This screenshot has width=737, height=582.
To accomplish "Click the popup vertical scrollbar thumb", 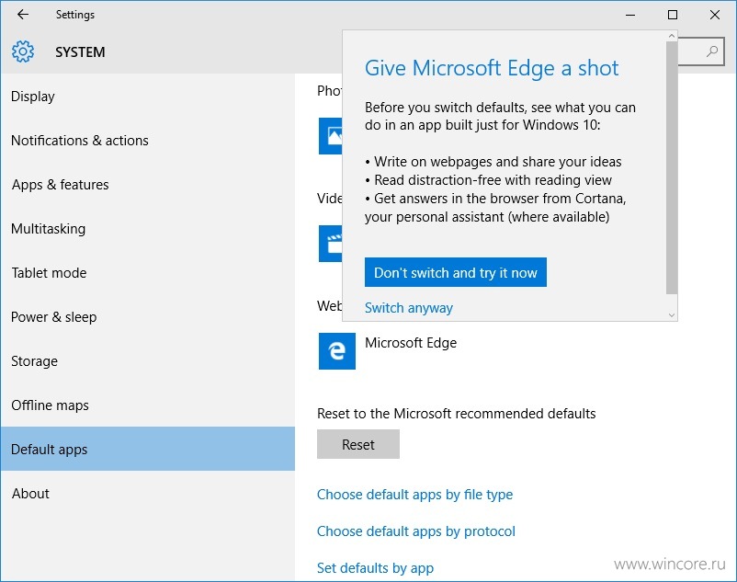I will (x=672, y=168).
